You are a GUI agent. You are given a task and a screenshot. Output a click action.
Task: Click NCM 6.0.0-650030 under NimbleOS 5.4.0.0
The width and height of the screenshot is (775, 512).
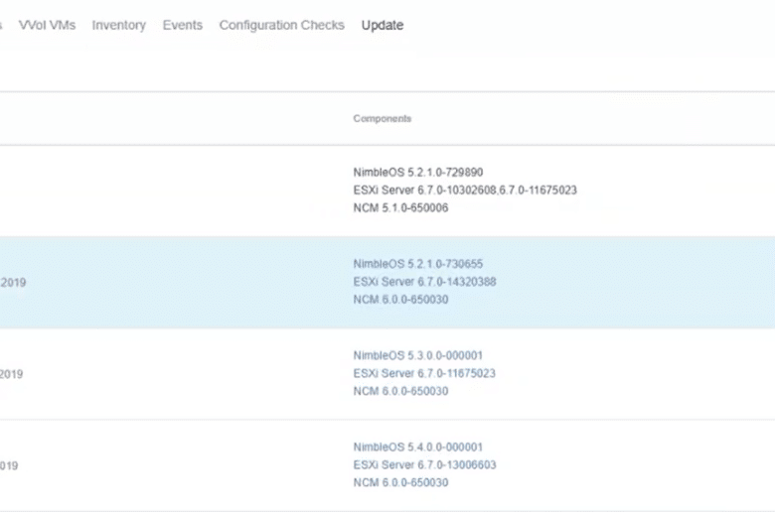point(400,483)
